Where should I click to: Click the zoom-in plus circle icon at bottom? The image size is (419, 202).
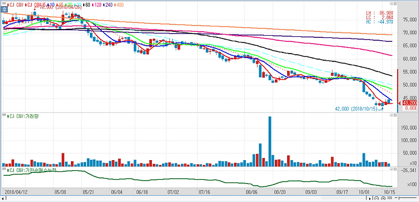(x=383, y=198)
